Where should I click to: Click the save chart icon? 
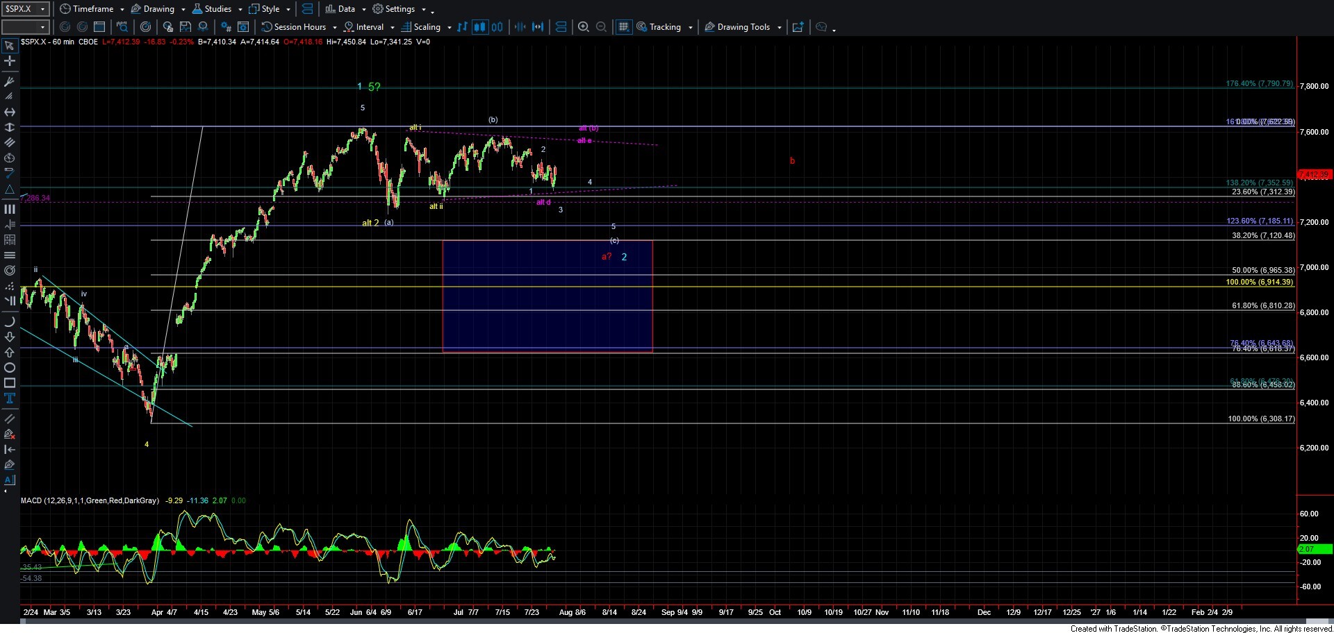[186, 27]
